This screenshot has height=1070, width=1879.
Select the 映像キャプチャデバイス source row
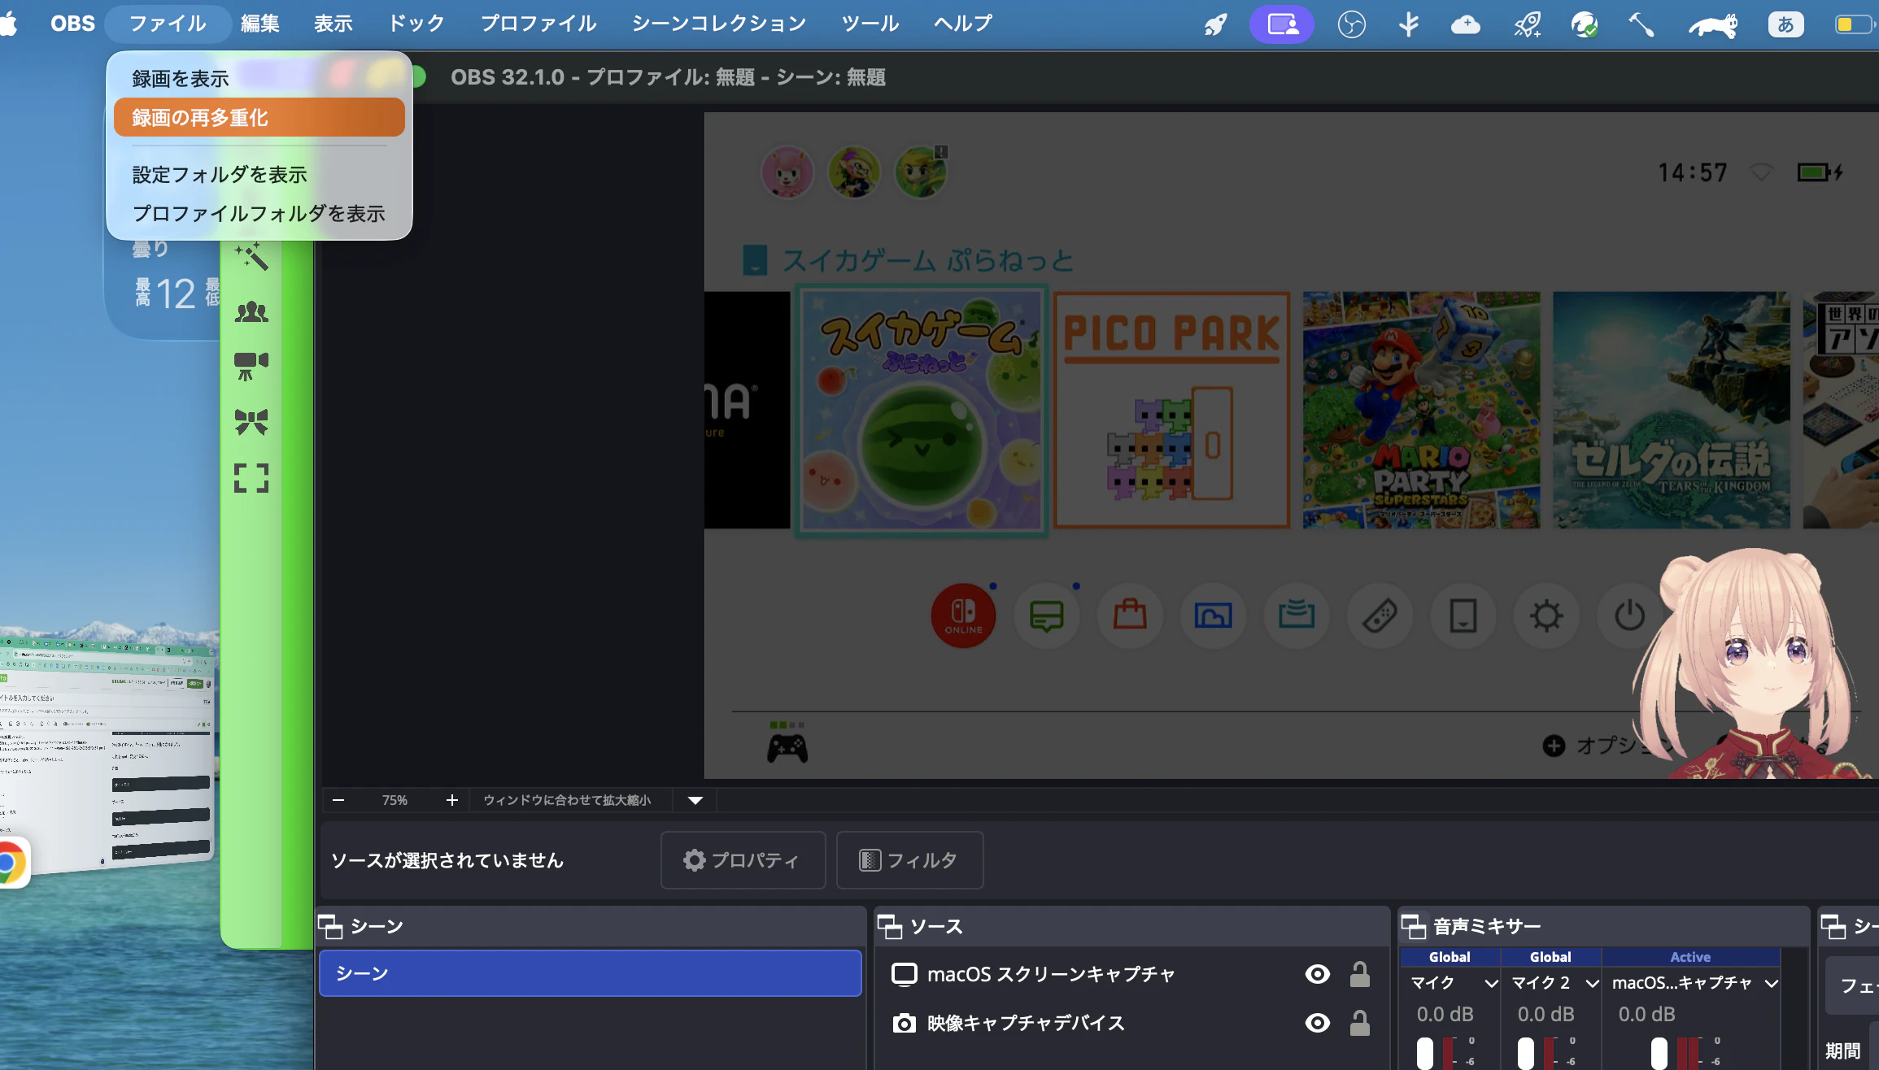1131,1023
